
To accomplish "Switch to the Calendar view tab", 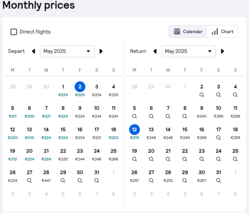I will (188, 31).
